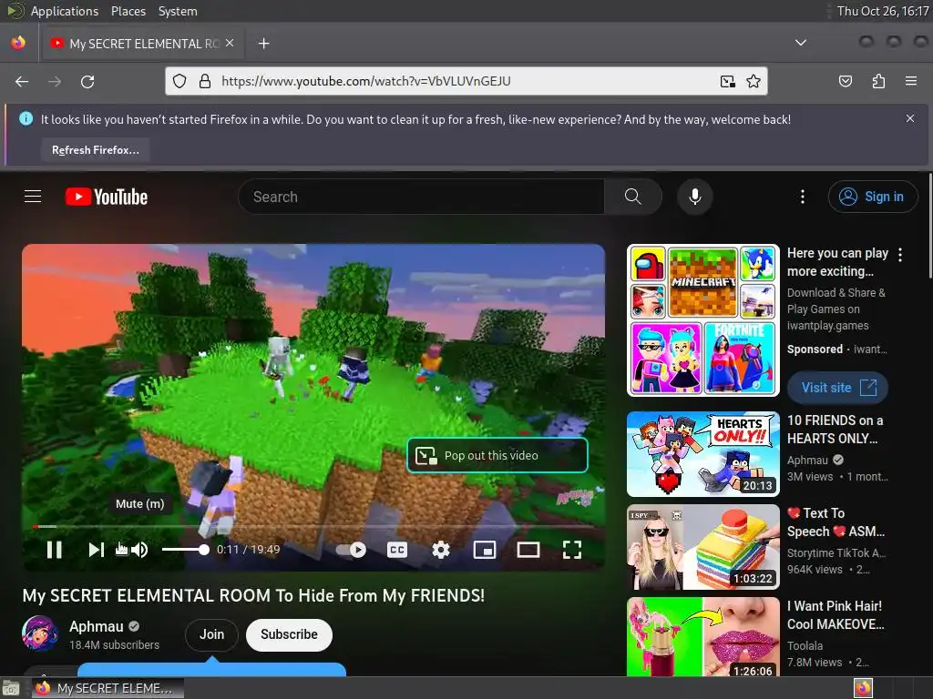Open the I Want Pink Hair thumbnail
Image resolution: width=933 pixels, height=699 pixels.
(x=703, y=636)
